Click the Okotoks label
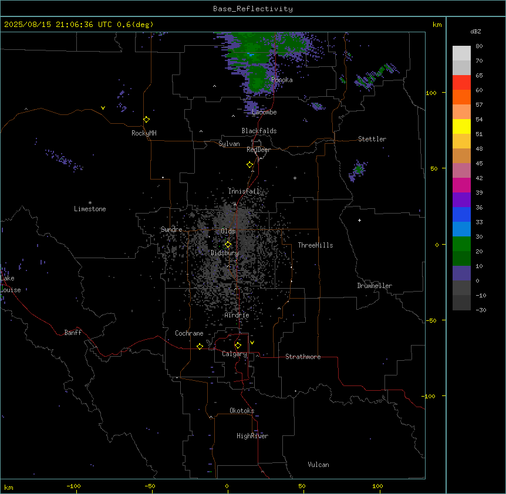Screen dimensions: 506x494 click(242, 411)
